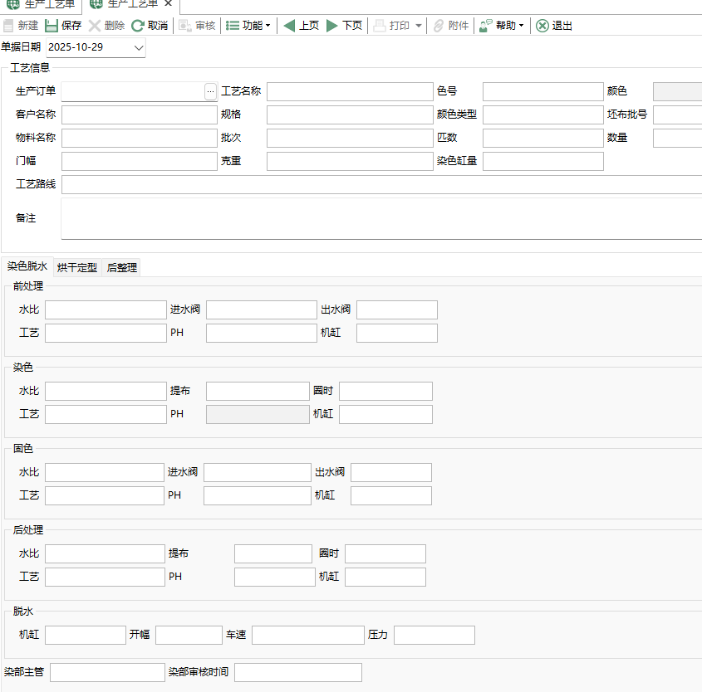Click the 取消 (Cancel) refresh icon
This screenshot has height=692, width=702.
[138, 26]
